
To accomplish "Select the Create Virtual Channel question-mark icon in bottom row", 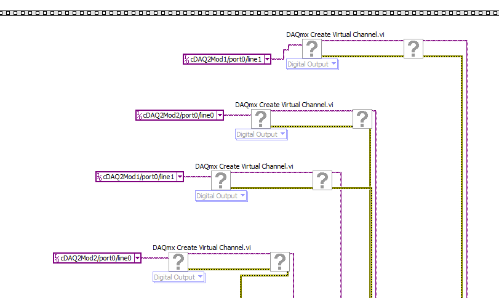I will click(x=178, y=262).
